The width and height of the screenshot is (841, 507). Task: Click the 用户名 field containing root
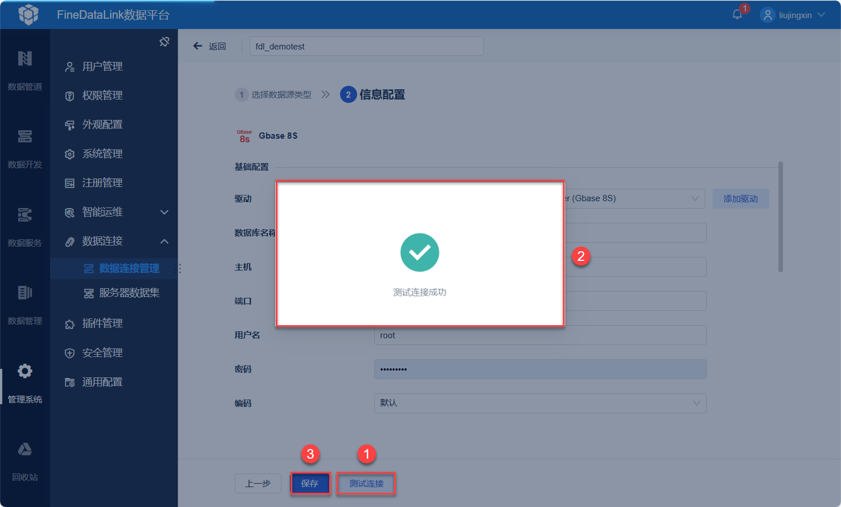tap(540, 335)
